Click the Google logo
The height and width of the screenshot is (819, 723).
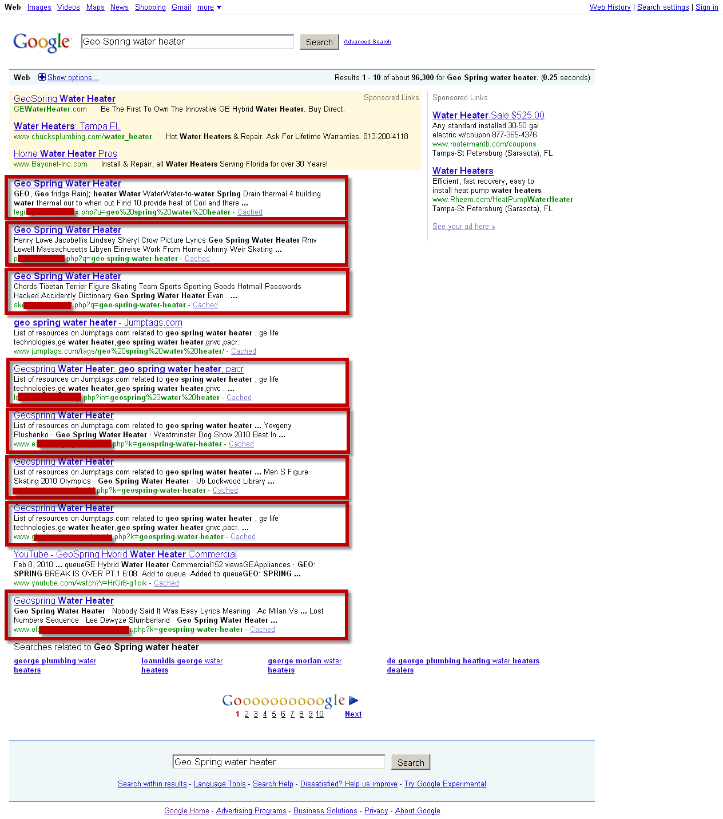coord(42,42)
